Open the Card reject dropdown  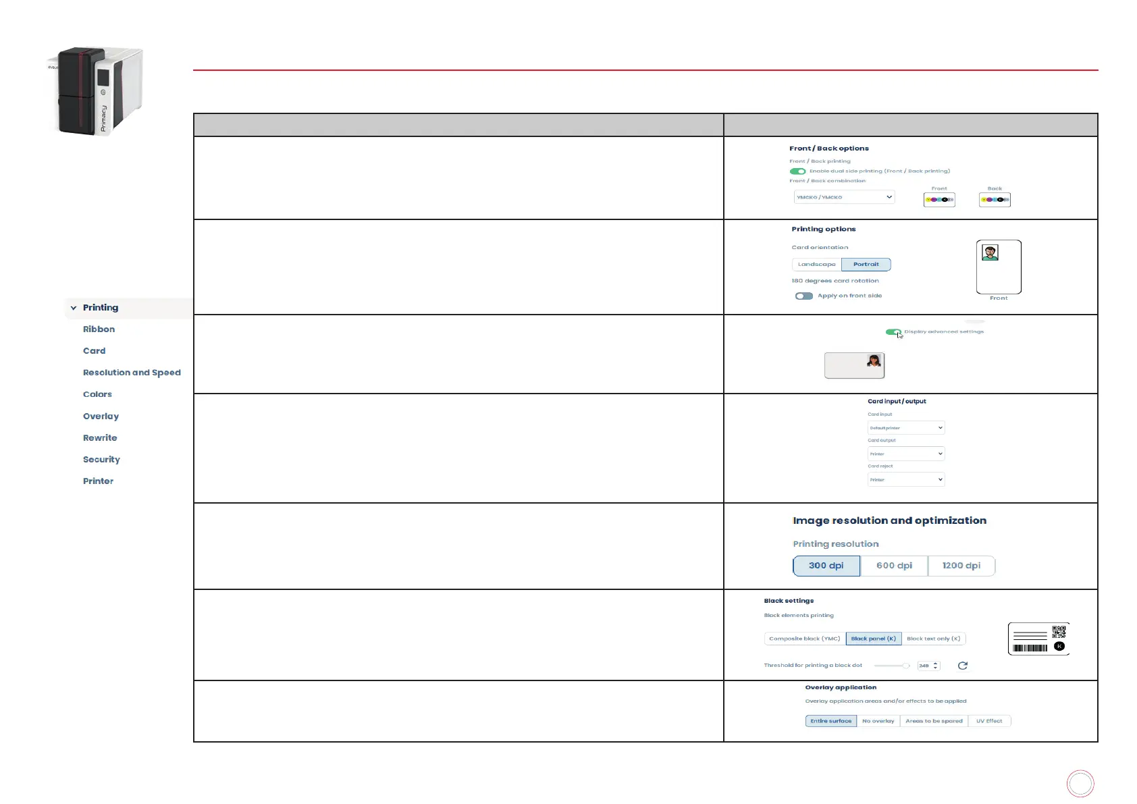tap(906, 480)
